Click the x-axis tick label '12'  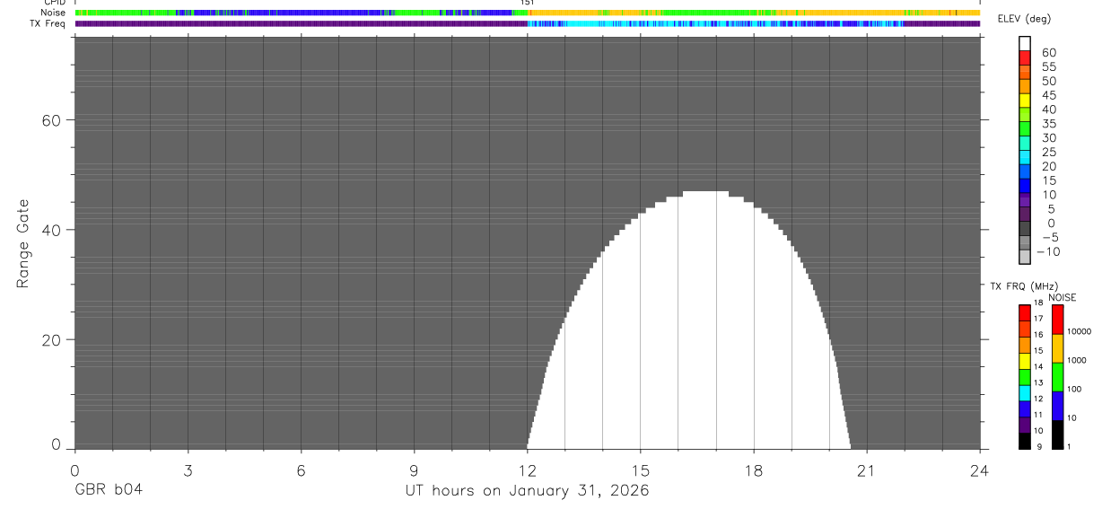528,471
